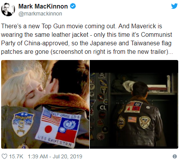Click the Twitter bird logo

174,6
